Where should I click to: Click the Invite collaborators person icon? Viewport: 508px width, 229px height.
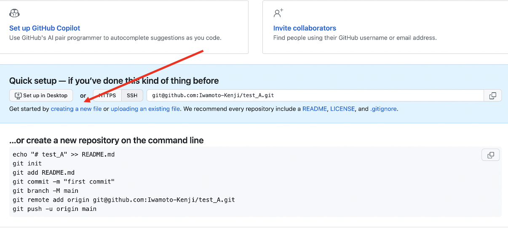click(x=278, y=13)
